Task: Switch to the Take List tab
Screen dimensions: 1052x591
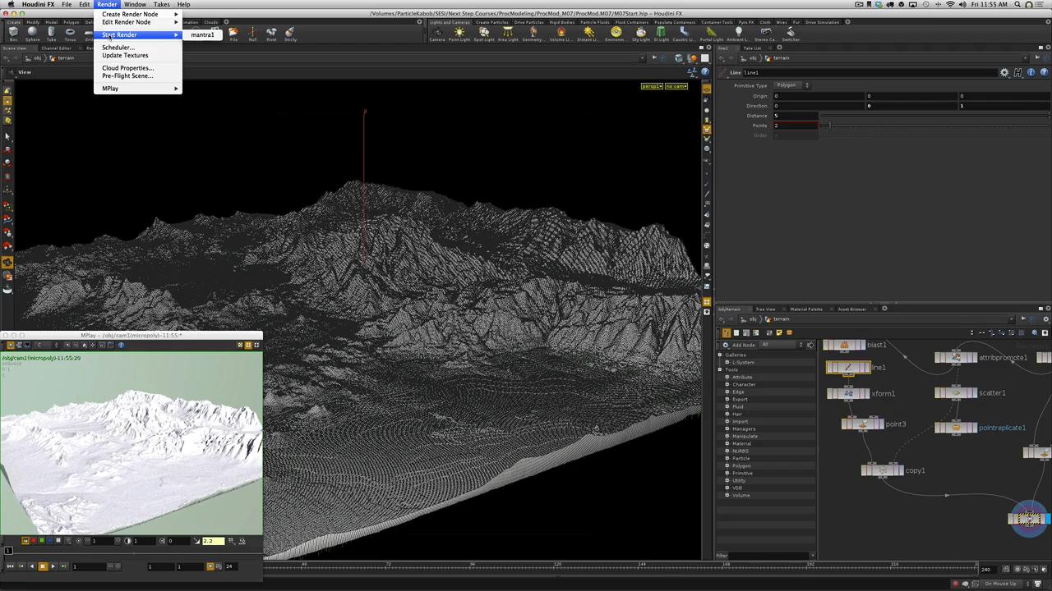Action: pyautogui.click(x=752, y=48)
